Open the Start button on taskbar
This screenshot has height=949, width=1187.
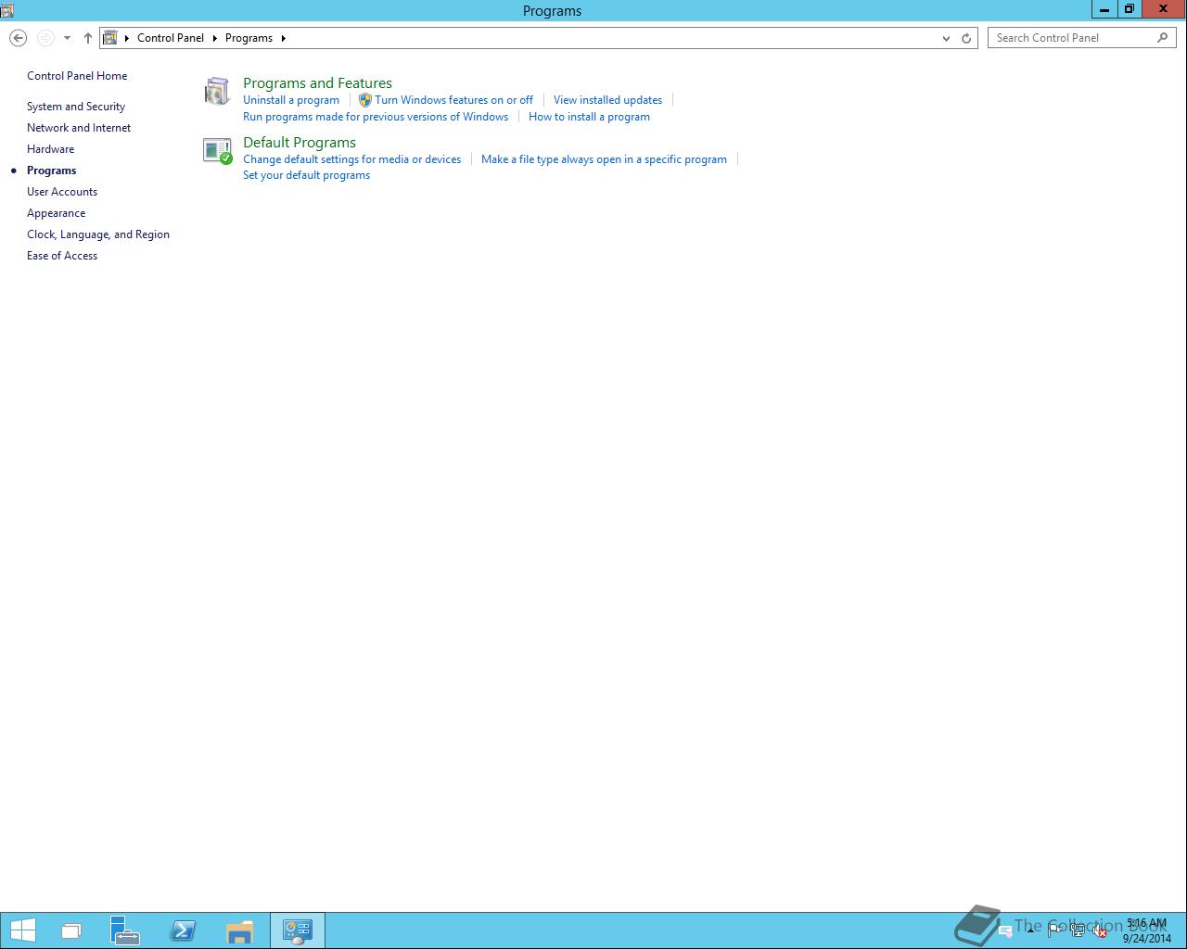(22, 930)
